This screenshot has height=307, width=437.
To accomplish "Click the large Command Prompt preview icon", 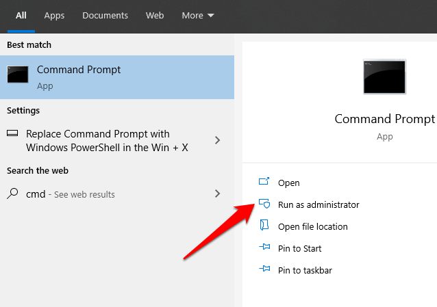I will (384, 77).
